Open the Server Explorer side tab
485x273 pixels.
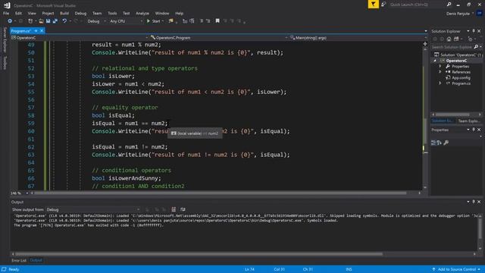coord(5,39)
